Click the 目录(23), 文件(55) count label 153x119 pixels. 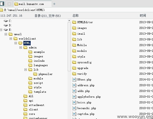(48, 16)
